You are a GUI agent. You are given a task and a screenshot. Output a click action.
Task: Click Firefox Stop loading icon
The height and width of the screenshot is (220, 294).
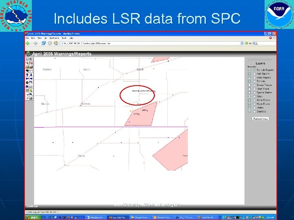49,43
